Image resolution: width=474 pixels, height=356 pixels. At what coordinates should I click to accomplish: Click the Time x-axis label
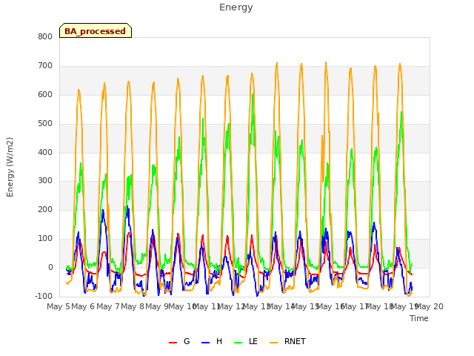pyautogui.click(x=419, y=318)
